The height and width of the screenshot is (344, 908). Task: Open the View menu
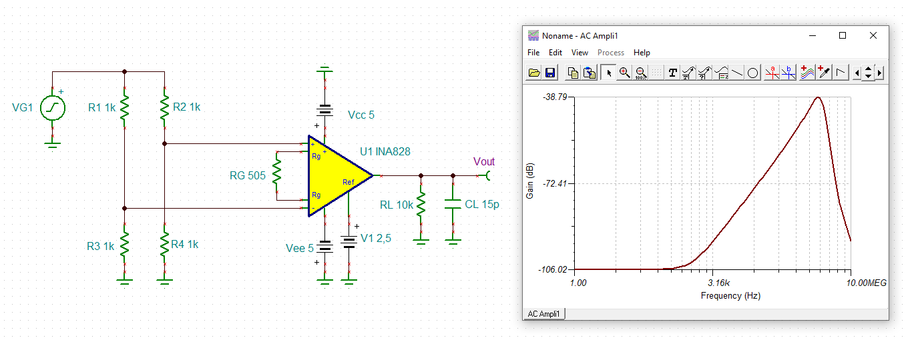pyautogui.click(x=580, y=53)
